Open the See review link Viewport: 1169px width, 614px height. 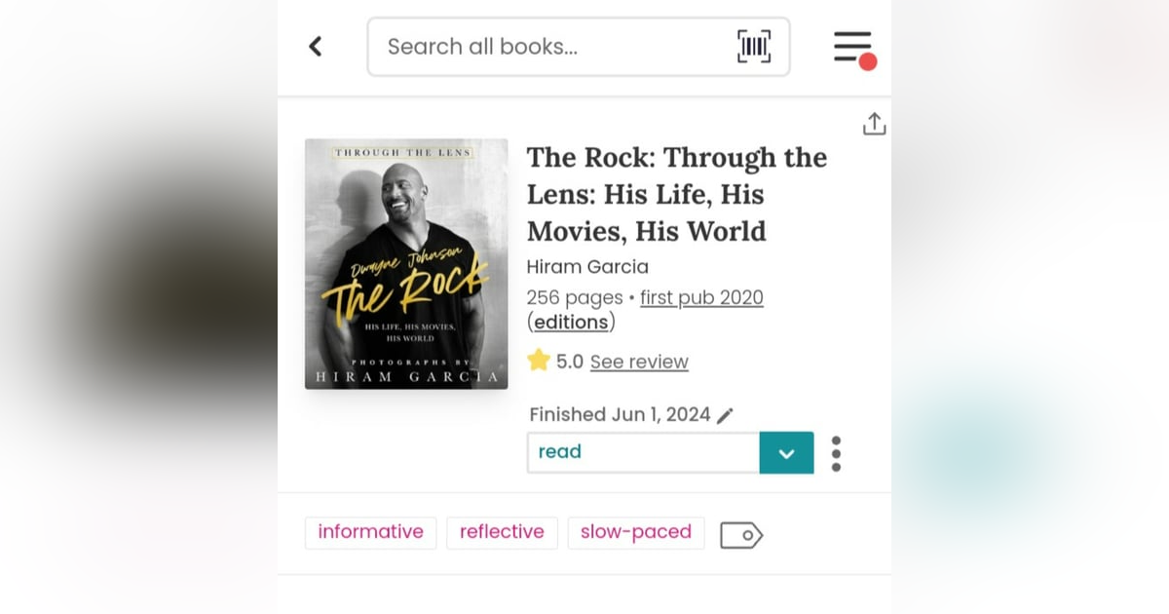click(639, 361)
